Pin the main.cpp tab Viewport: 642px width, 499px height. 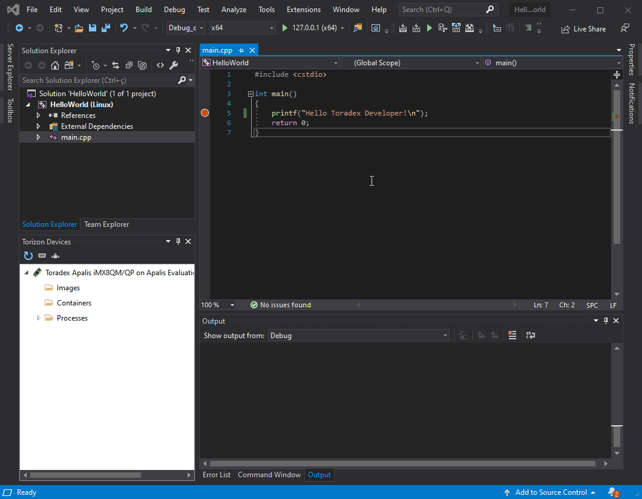[x=241, y=50]
